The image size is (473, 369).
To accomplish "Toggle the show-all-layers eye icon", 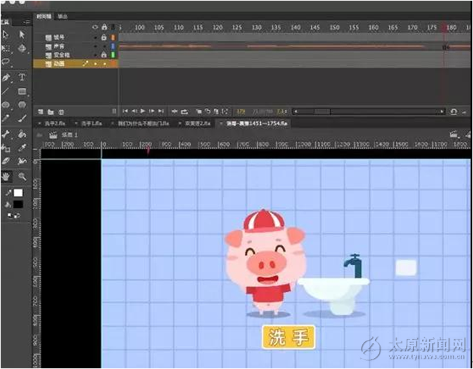I will point(96,28).
